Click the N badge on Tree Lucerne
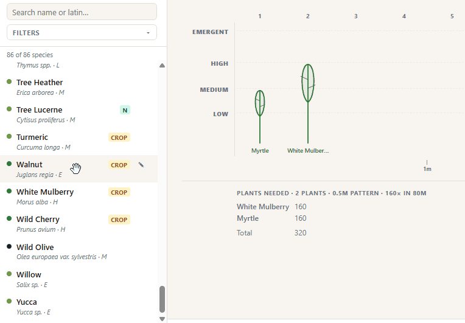Image resolution: width=465 pixels, height=323 pixels. point(125,110)
